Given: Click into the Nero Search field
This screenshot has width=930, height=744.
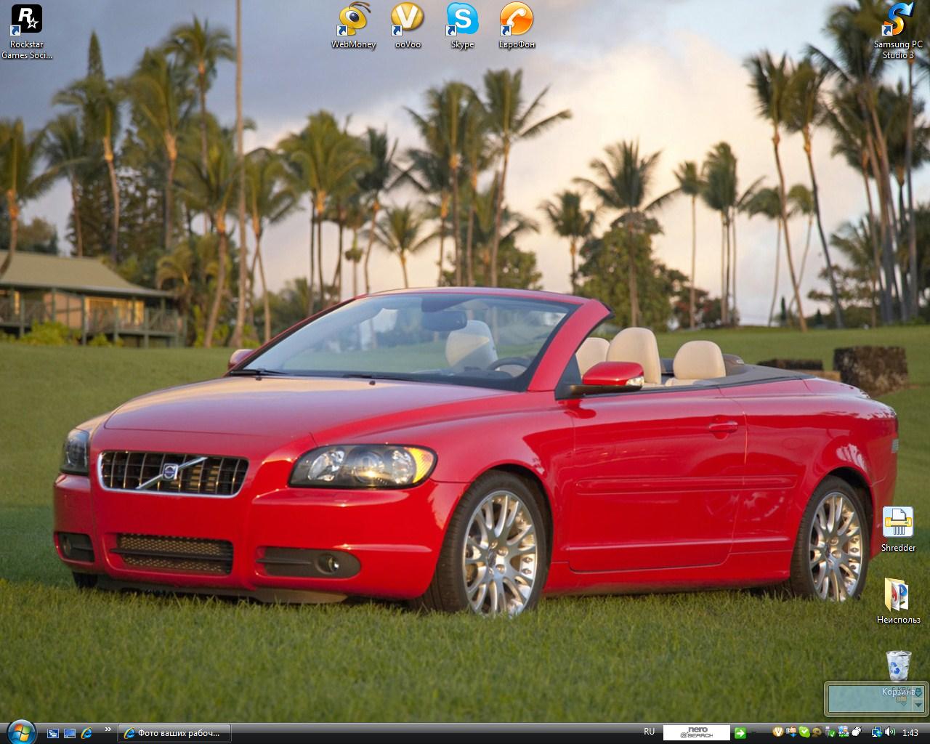Looking at the screenshot, I should (x=697, y=732).
